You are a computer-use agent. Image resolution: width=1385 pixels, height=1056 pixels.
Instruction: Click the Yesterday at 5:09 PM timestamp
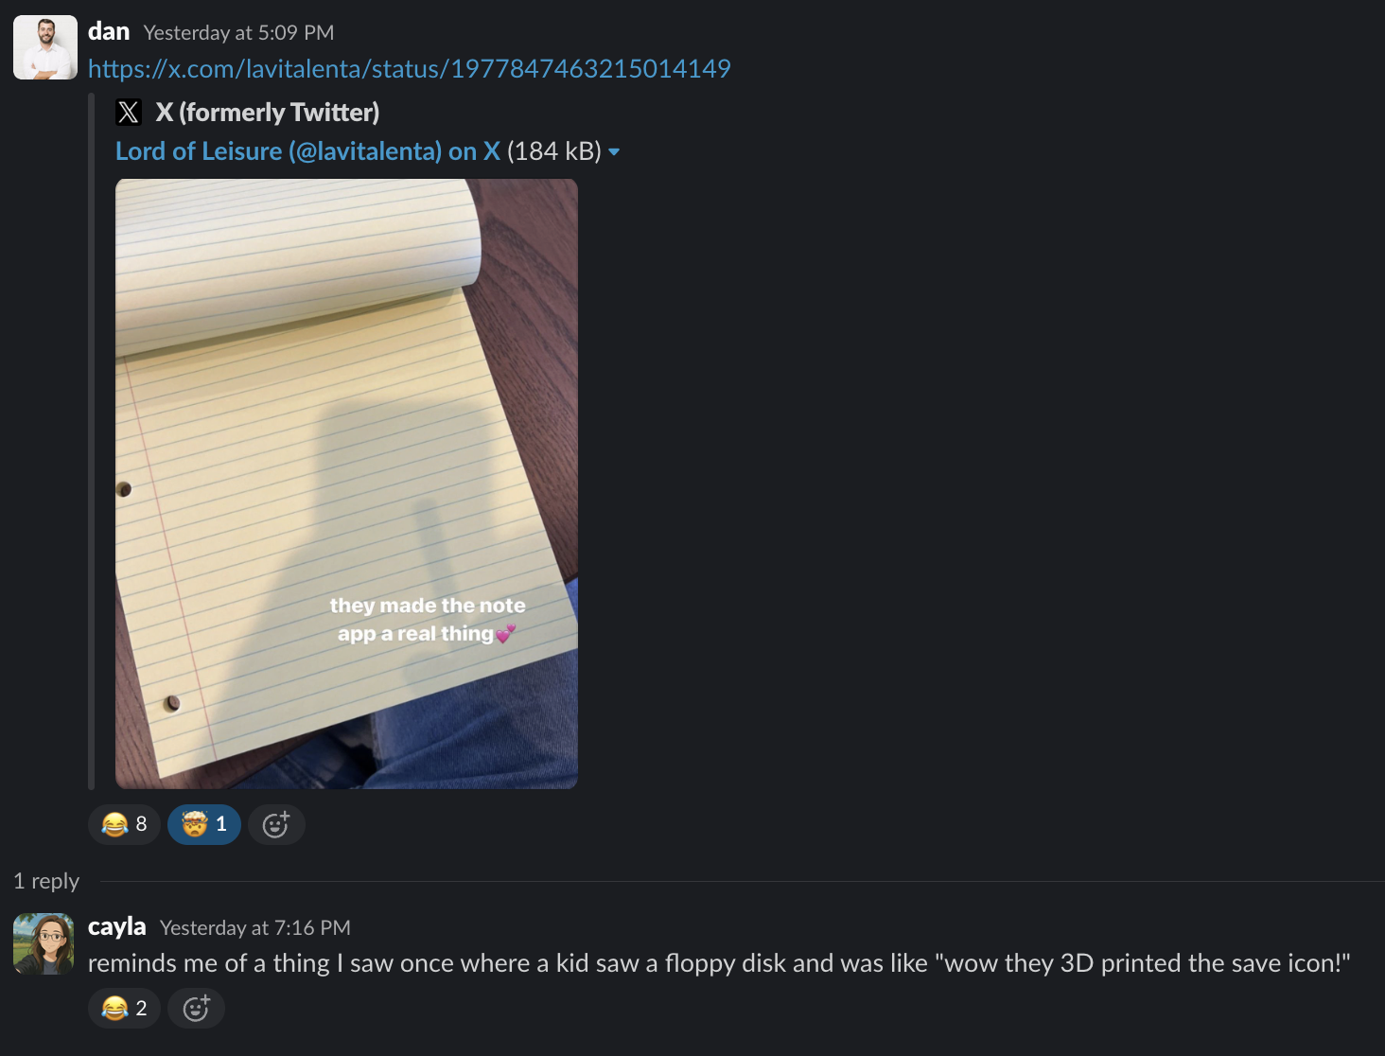click(238, 33)
